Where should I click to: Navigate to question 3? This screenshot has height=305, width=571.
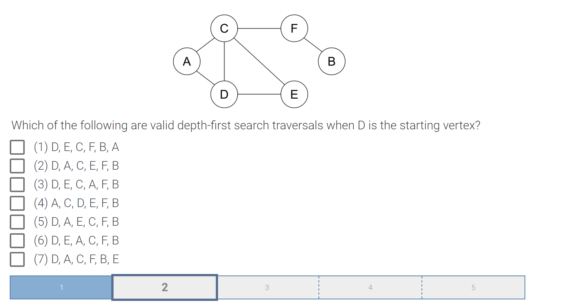coord(267,287)
